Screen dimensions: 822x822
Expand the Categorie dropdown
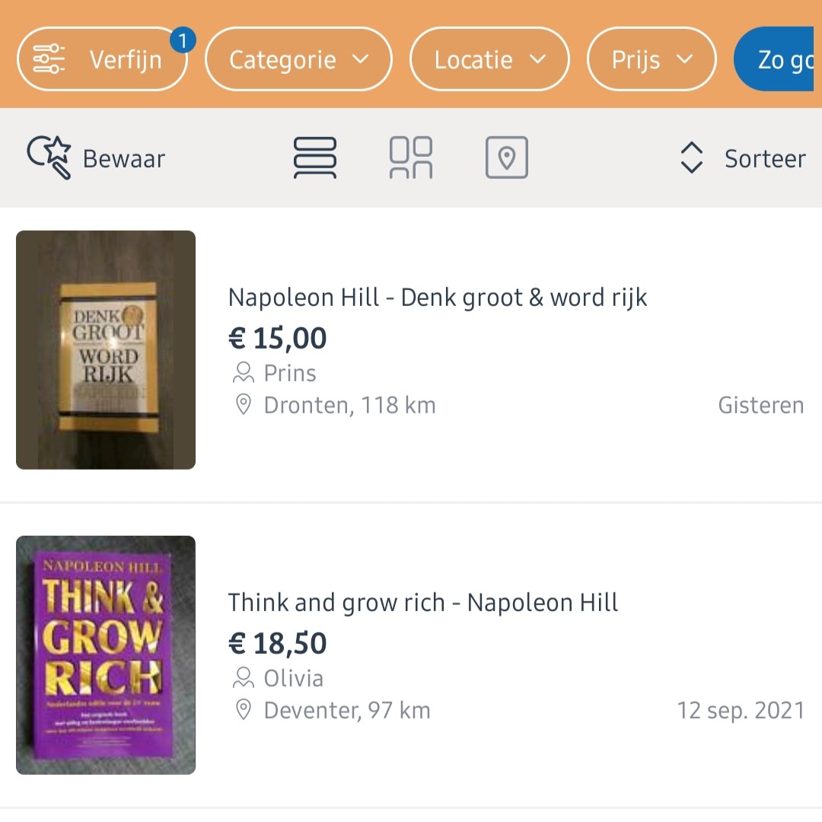[x=298, y=59]
